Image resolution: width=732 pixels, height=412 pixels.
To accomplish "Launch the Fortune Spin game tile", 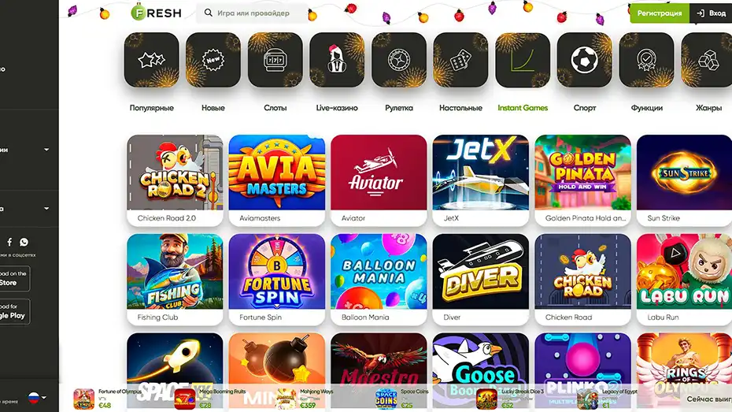I will click(277, 280).
